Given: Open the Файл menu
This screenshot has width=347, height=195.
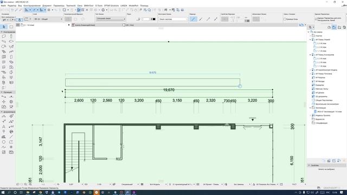Looking at the screenshot, I should [3, 5].
